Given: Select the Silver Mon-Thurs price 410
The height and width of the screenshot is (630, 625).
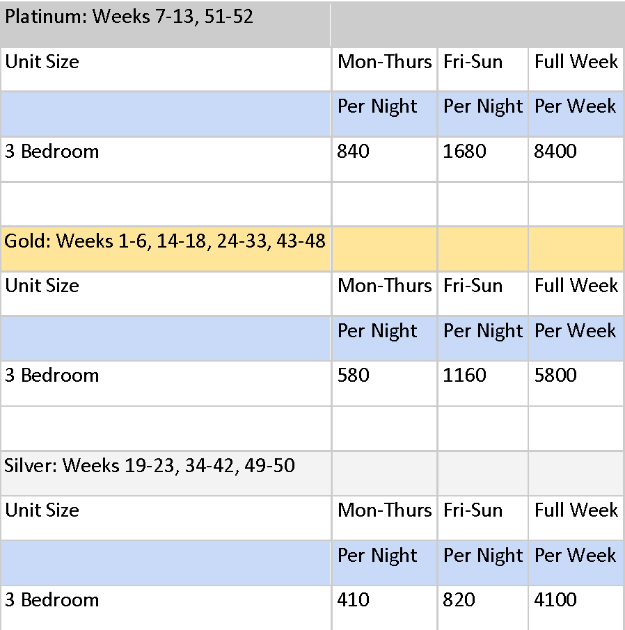Looking at the screenshot, I should 353,600.
